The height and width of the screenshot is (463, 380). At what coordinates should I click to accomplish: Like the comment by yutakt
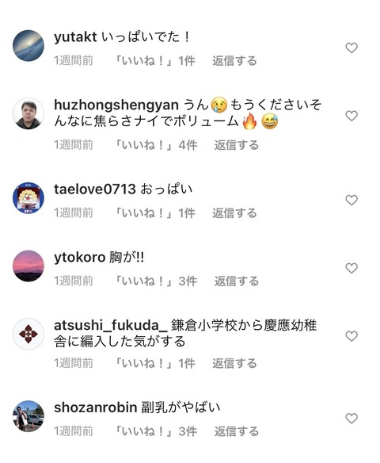[x=351, y=48]
